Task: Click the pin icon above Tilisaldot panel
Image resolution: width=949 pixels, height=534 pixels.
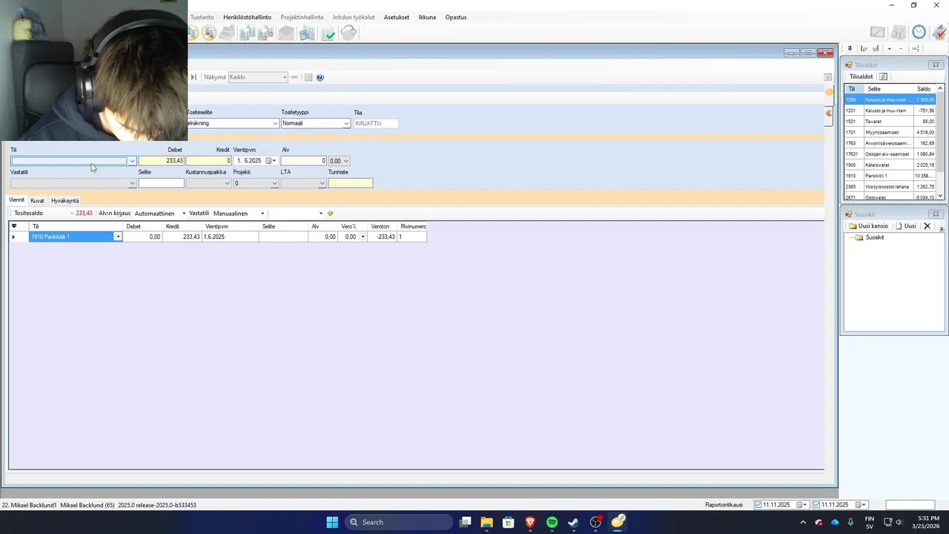Action: coord(850,49)
